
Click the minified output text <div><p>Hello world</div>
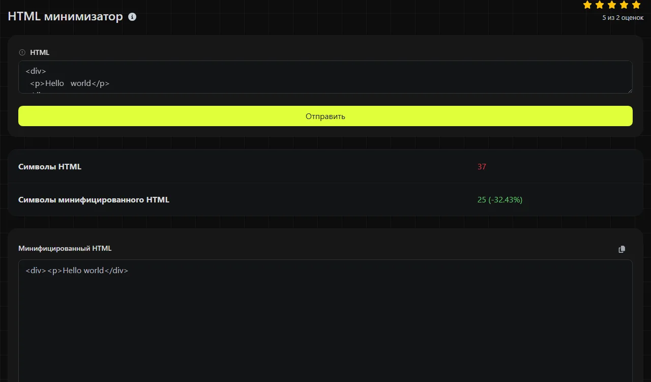click(x=77, y=271)
